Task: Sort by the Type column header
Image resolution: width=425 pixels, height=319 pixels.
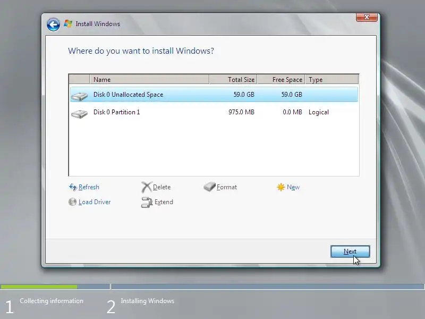Action: tap(331, 79)
